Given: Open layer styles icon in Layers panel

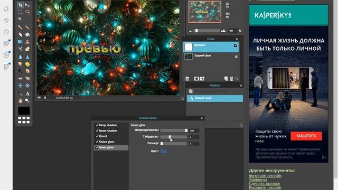Looking at the screenshot, I should click(x=202, y=79).
